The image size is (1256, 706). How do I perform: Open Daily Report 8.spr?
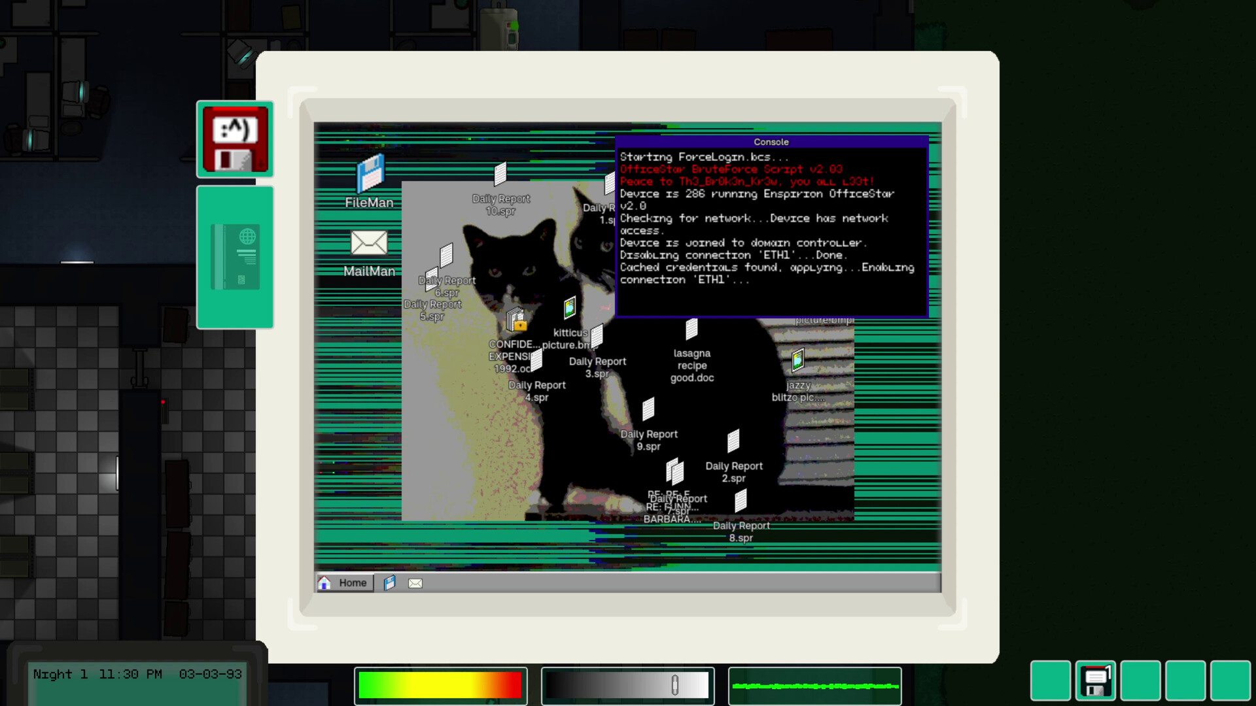740,501
